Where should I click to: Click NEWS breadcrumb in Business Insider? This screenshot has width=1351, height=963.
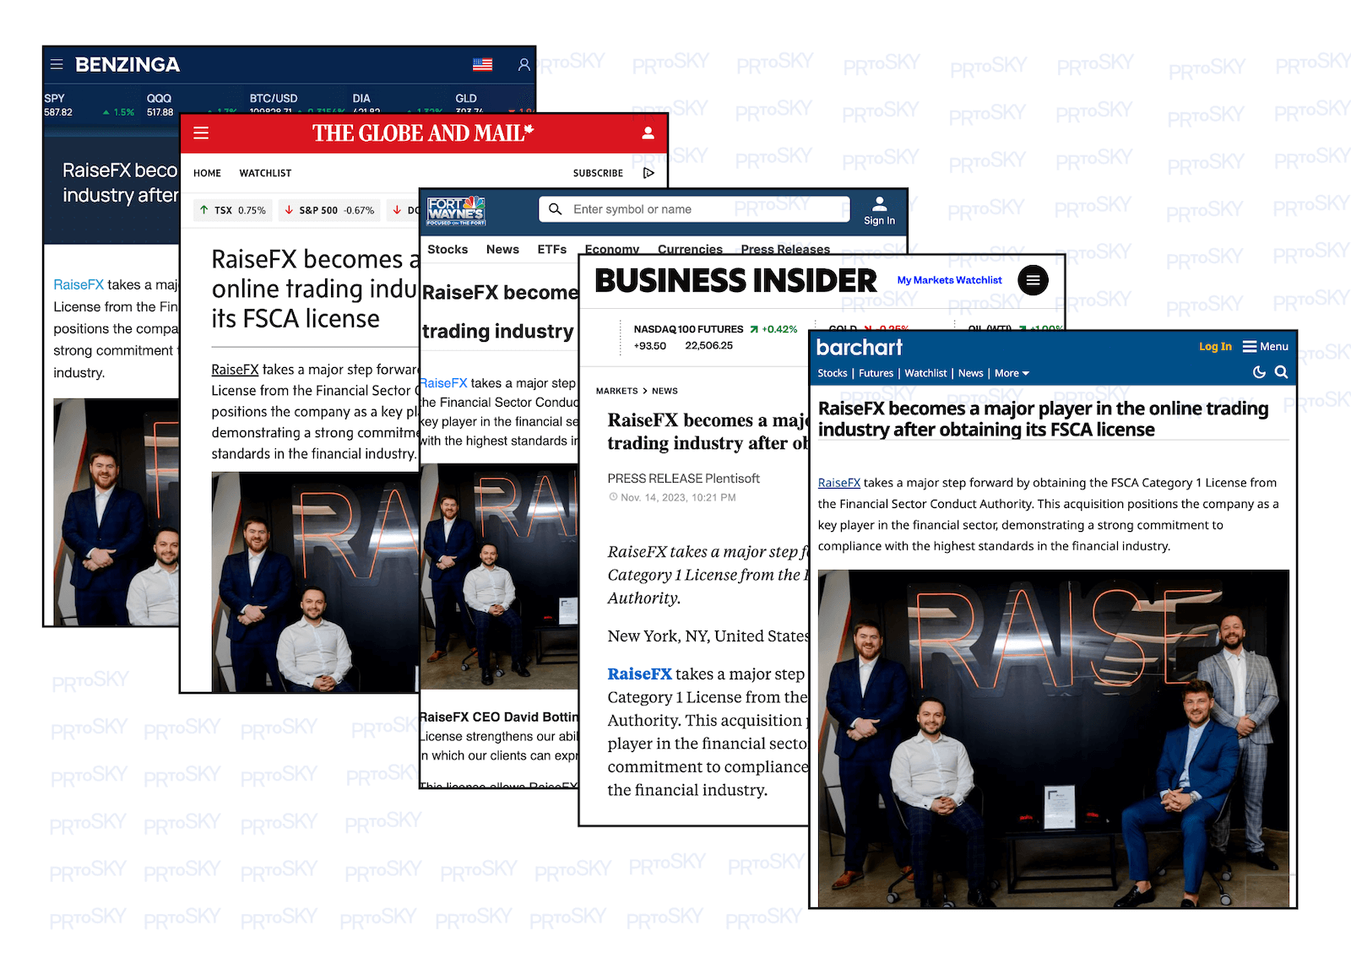pos(665,391)
